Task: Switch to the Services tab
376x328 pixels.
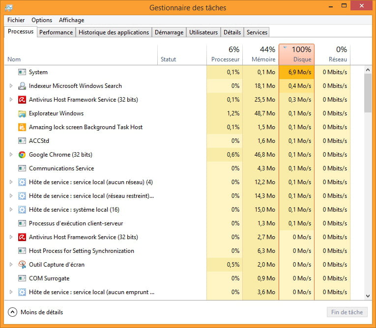Action: pos(257,32)
